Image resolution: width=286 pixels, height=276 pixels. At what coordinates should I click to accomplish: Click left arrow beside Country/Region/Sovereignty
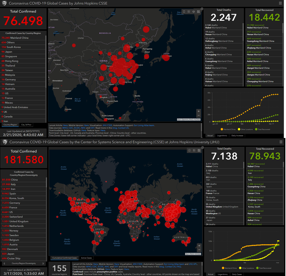click(x=4, y=264)
